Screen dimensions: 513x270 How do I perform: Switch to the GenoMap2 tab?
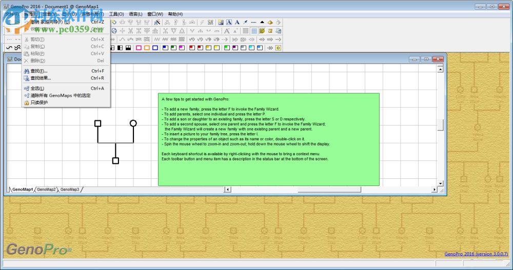46,189
